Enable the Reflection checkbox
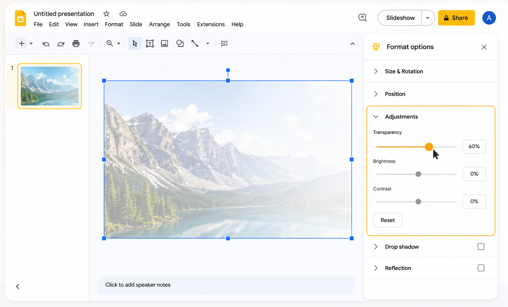The width and height of the screenshot is (508, 307). 481,268
